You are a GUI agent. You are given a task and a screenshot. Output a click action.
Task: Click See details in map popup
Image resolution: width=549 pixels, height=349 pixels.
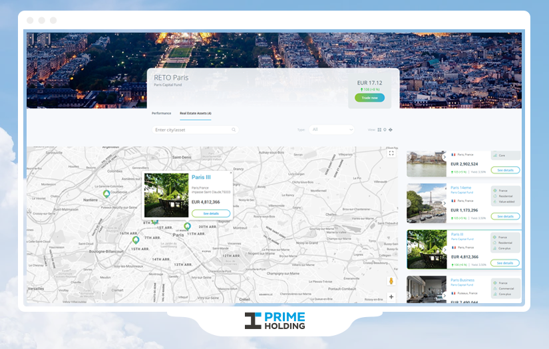click(x=211, y=213)
